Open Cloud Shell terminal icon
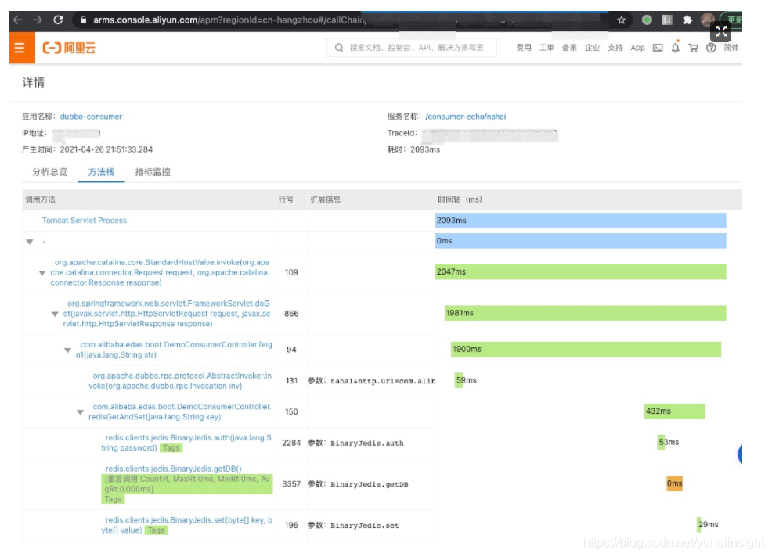772x557 pixels. (x=658, y=48)
